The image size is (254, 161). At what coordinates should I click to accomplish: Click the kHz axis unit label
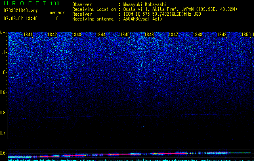[4, 33]
